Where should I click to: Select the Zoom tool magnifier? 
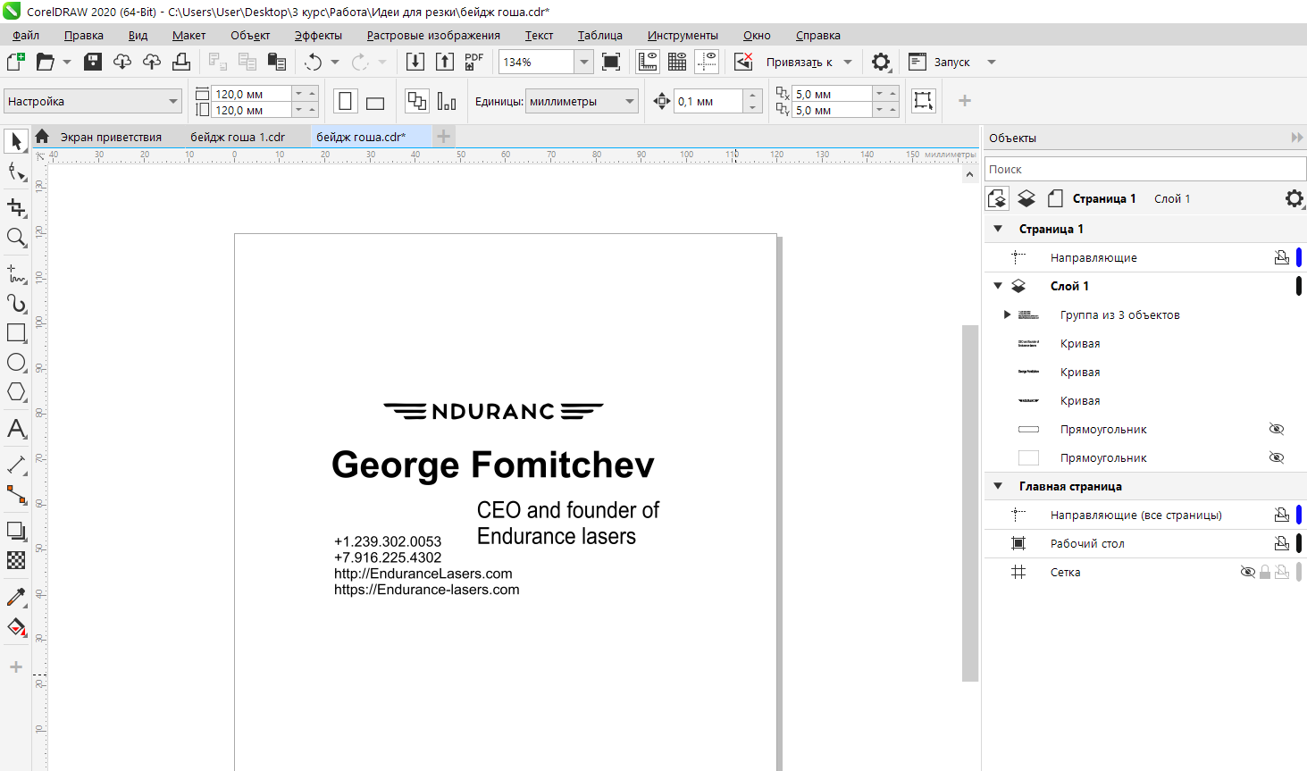click(16, 237)
